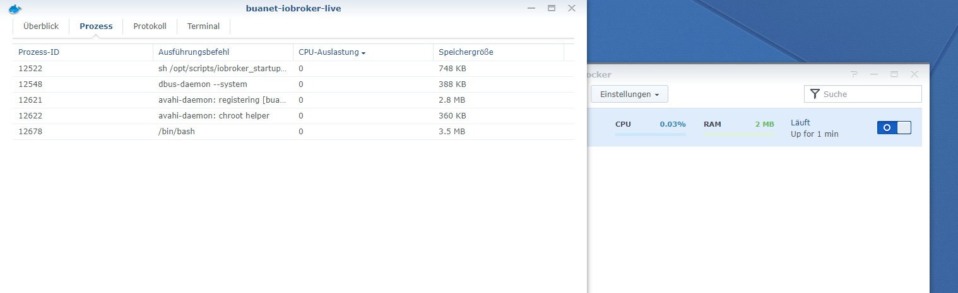The image size is (958, 293).
Task: Click the 2.8 MB memory value
Action: (452, 100)
